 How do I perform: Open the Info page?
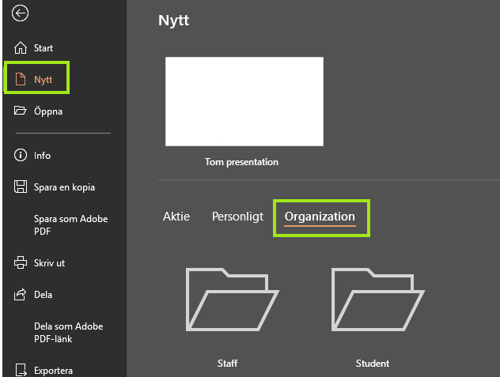click(x=42, y=156)
